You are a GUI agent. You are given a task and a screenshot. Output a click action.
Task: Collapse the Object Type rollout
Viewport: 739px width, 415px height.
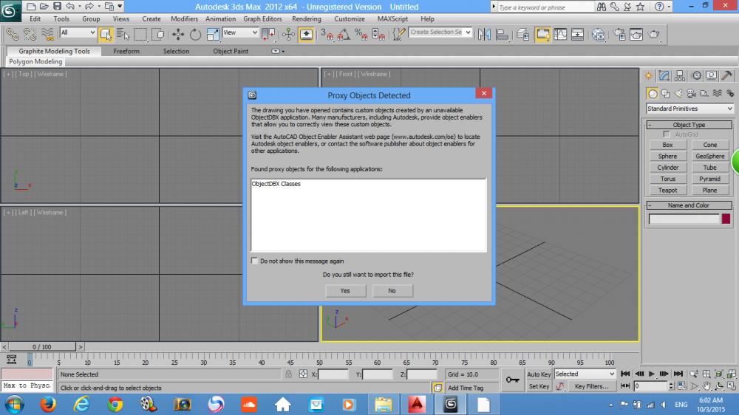[689, 125]
